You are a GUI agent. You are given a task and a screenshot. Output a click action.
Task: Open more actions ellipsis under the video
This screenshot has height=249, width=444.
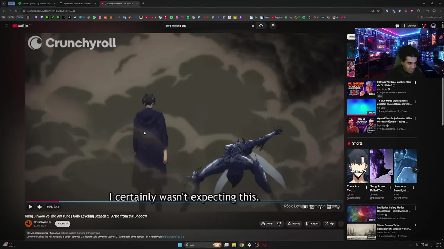point(341,224)
